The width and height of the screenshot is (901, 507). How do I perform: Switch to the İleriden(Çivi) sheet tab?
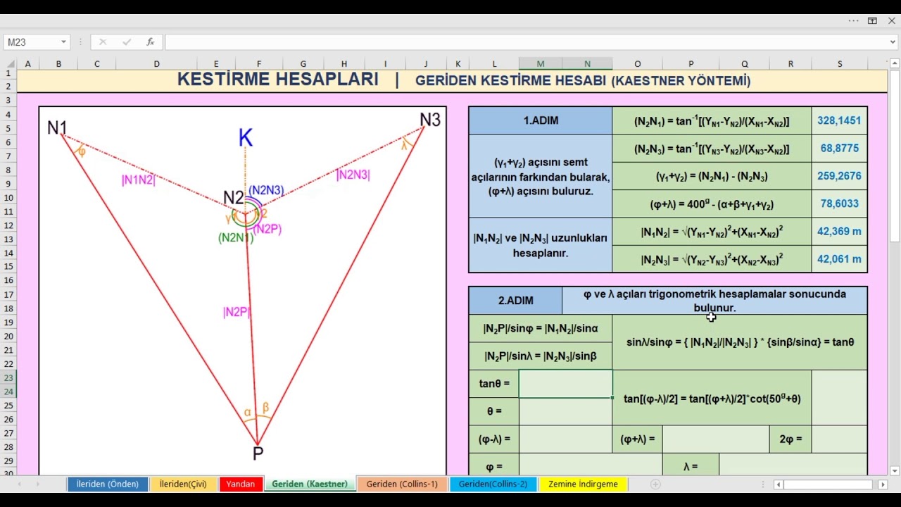183,484
